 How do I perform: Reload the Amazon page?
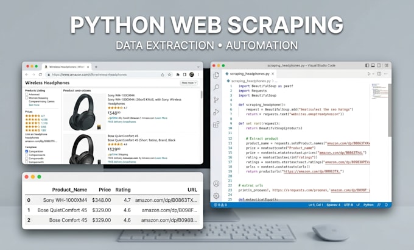point(40,74)
